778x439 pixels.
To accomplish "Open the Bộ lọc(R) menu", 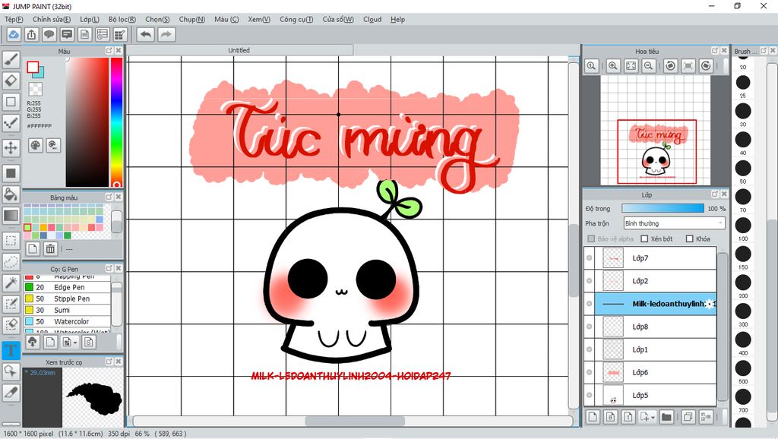I will [122, 19].
